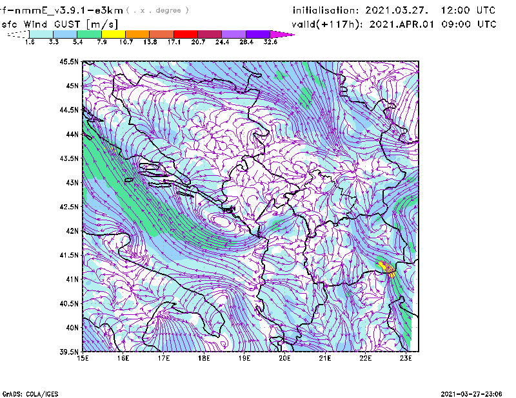Click the legend value 5.4
The image size is (516, 398).
pyautogui.click(x=77, y=42)
